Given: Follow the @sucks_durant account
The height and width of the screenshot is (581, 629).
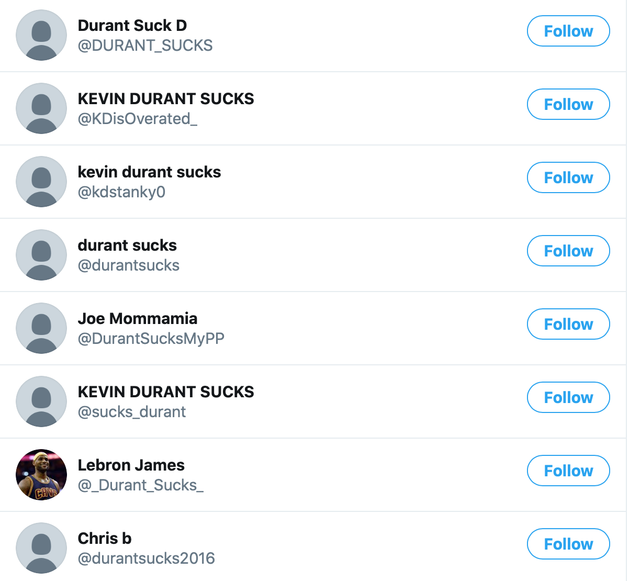Looking at the screenshot, I should [x=568, y=397].
